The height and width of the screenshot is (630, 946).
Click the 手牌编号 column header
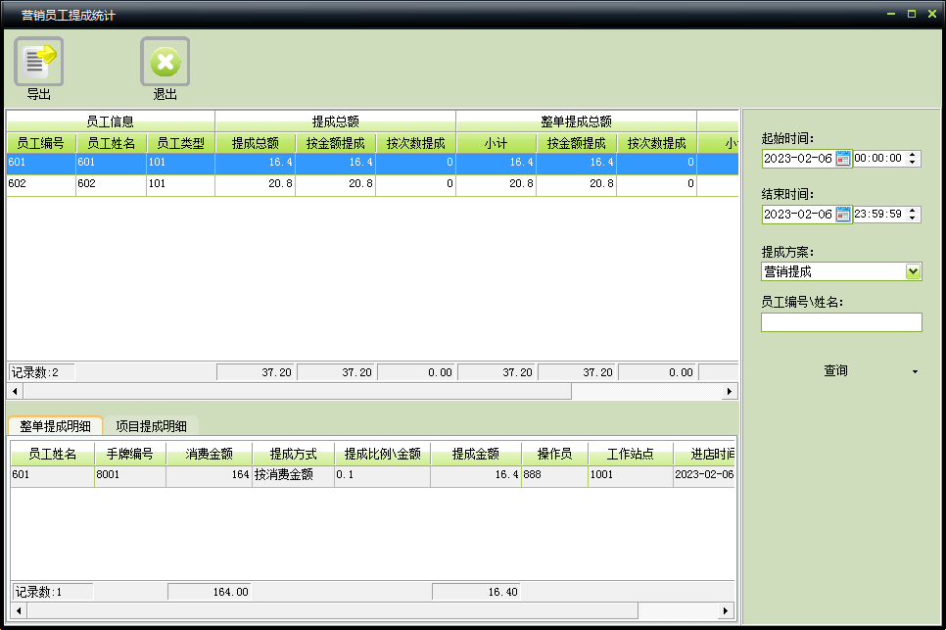[129, 454]
